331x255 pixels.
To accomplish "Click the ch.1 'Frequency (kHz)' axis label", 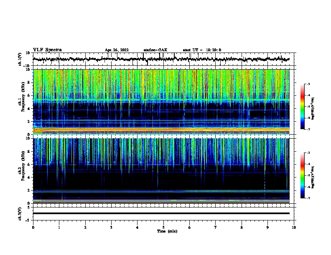I will (x=23, y=97).
